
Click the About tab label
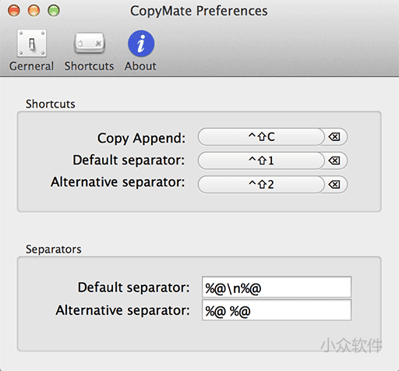(x=140, y=66)
